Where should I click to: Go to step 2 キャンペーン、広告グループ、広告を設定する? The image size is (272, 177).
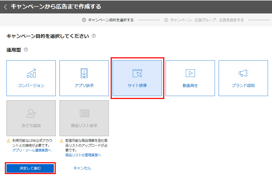204,20
